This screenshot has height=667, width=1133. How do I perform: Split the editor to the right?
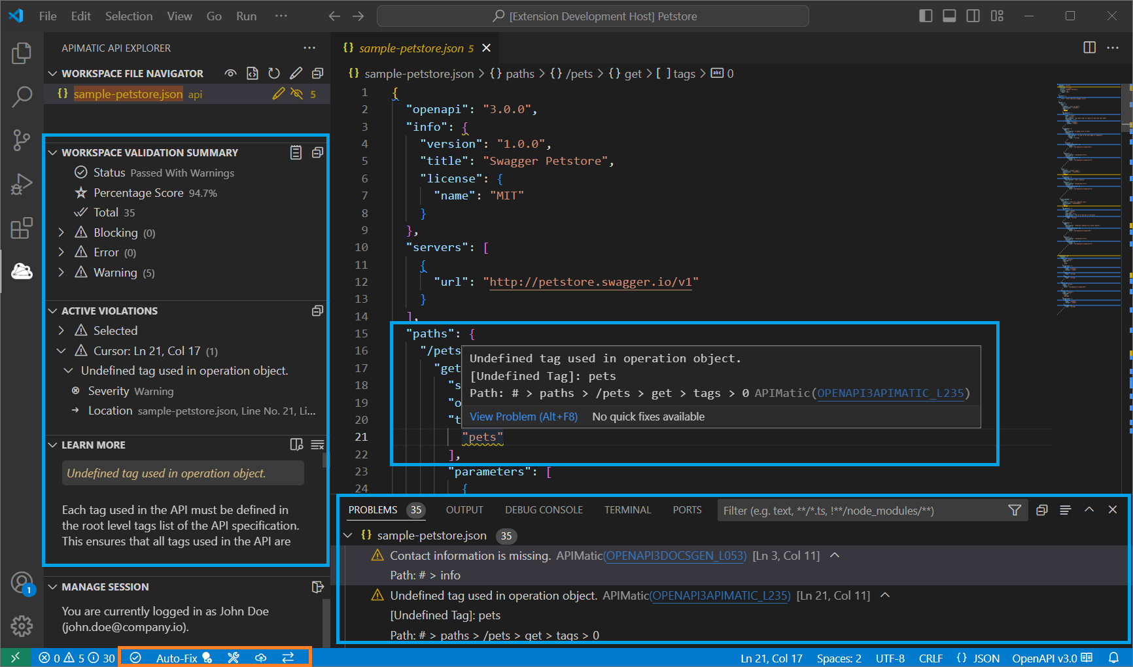pos(1090,48)
